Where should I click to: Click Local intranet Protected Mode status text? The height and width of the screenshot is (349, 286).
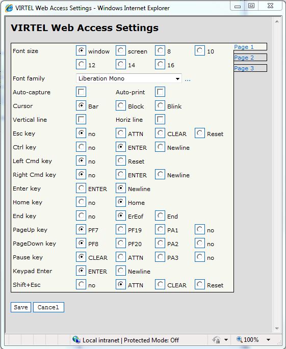pos(131,340)
